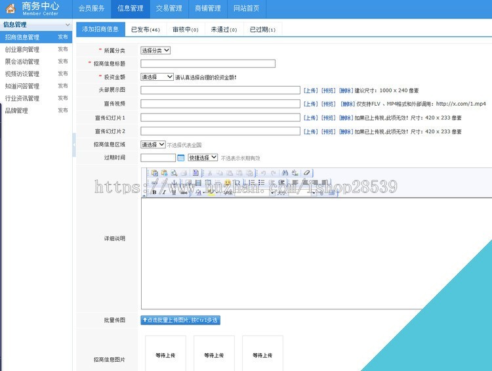
Task: Toggle Strikethrough formatting in the editor
Action: [x=184, y=192]
